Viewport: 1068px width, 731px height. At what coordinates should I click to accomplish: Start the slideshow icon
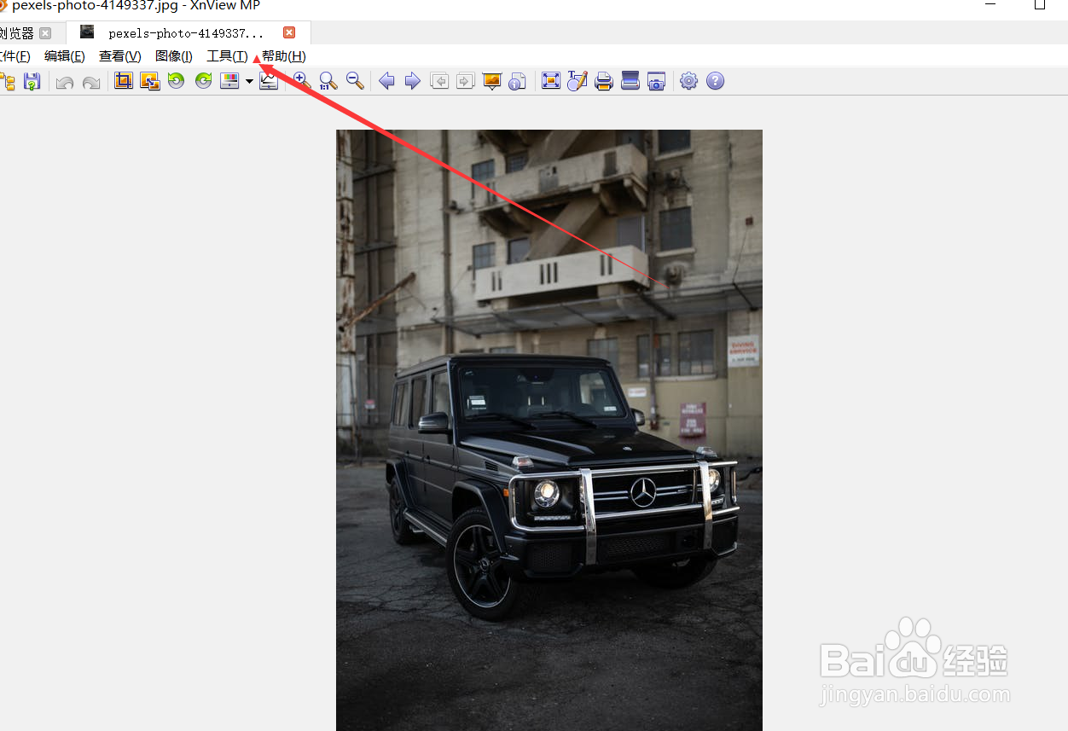(x=491, y=81)
